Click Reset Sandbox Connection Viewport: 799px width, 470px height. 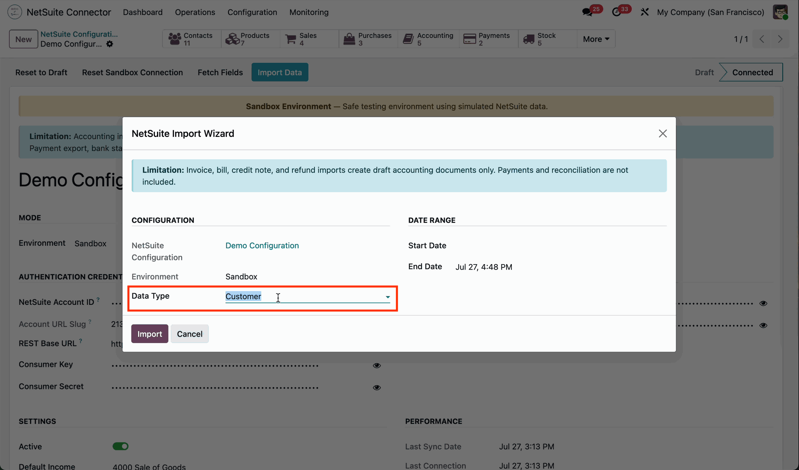click(x=132, y=72)
